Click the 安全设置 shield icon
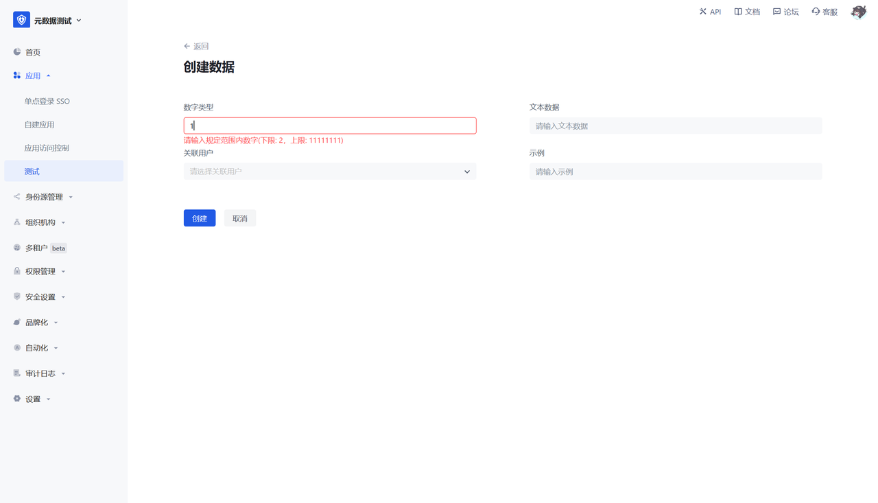 pyautogui.click(x=17, y=296)
